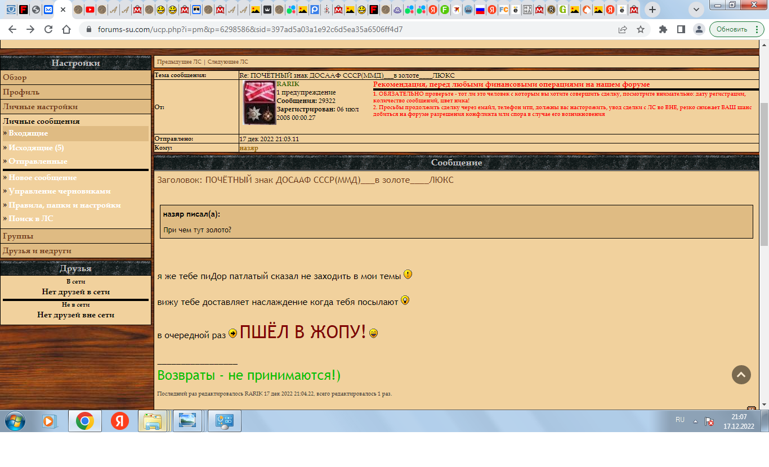Switch to the green F circle tab
769x467 pixels.
[x=444, y=10]
